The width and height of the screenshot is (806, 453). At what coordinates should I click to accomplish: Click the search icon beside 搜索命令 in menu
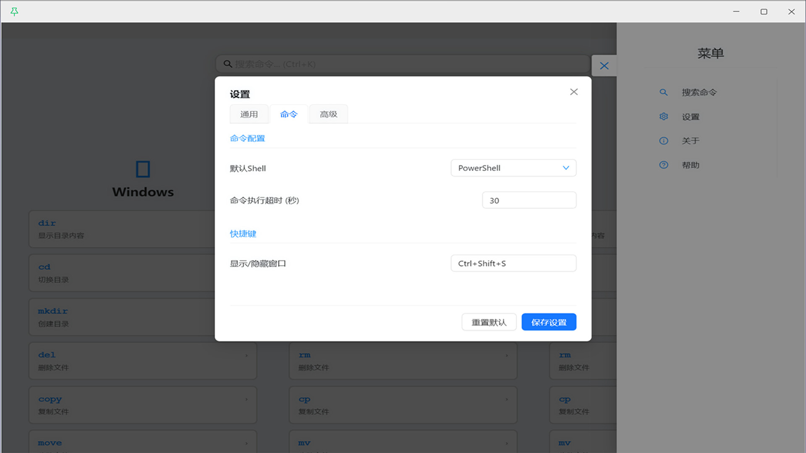click(663, 92)
